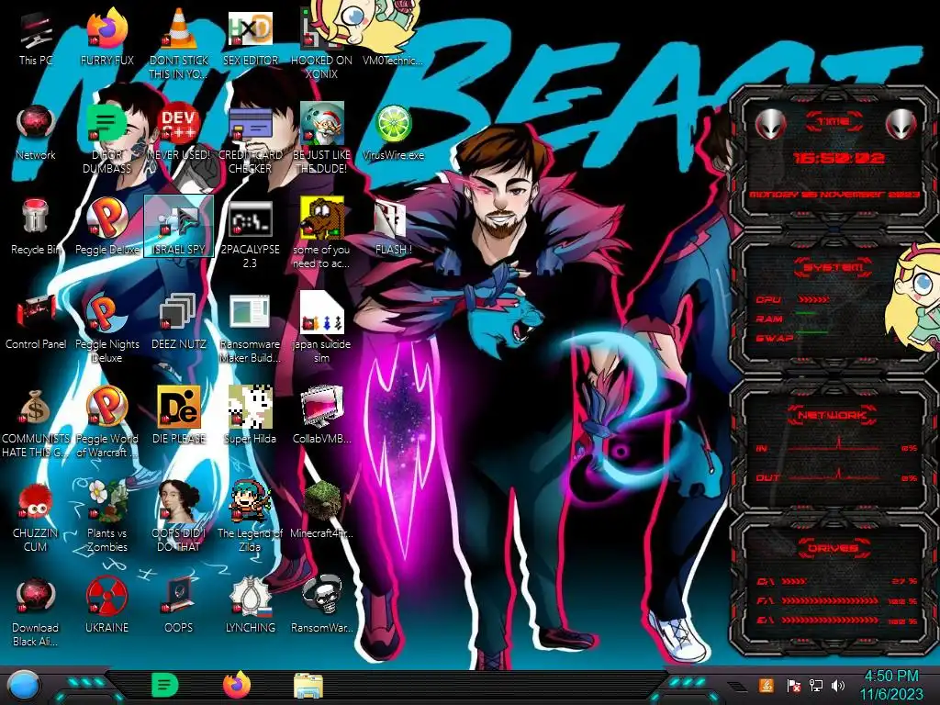Click the NETWORK header on the widget

834,414
